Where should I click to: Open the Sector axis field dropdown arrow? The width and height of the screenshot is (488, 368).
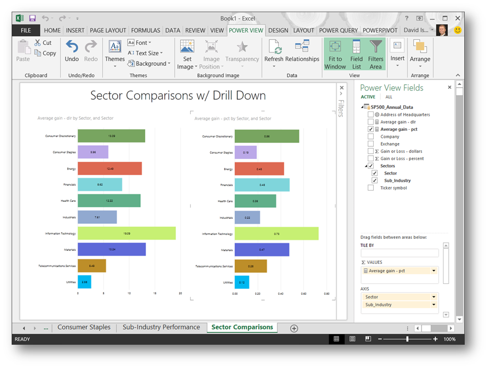(x=434, y=297)
